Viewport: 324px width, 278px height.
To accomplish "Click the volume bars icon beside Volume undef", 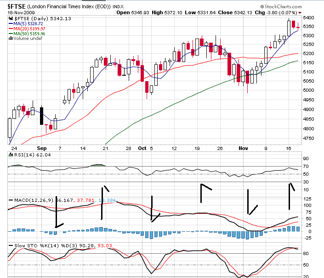I will (x=11, y=39).
